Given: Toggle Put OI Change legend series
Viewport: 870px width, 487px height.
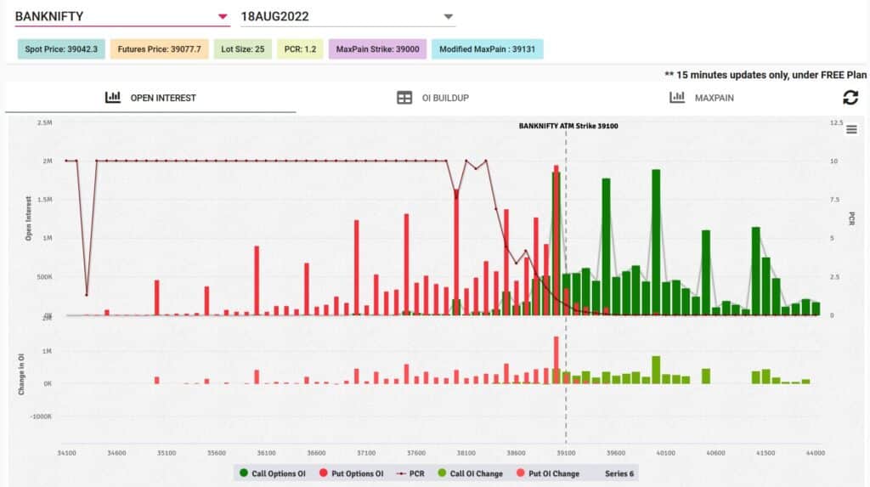Looking at the screenshot, I should (x=548, y=473).
